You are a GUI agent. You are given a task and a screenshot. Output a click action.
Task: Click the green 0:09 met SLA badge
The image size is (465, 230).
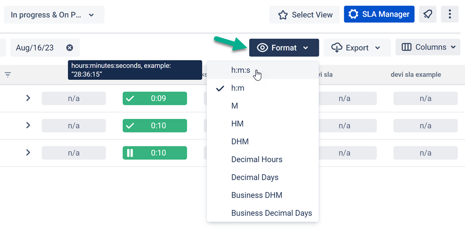pos(154,99)
